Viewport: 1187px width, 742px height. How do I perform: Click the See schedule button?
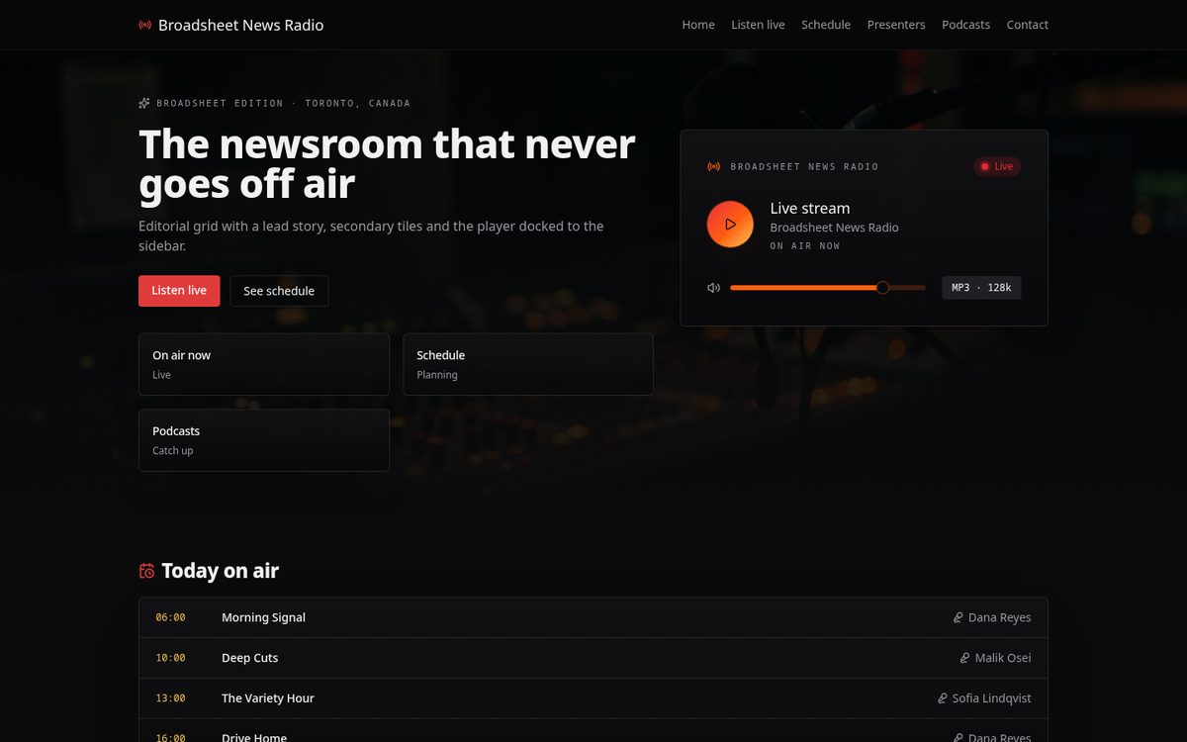click(x=279, y=291)
